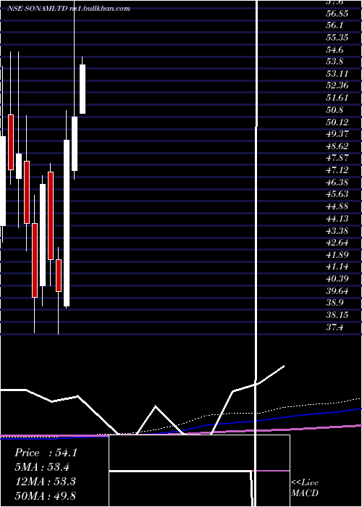This screenshot has height=507, width=362.
Task: Click the 56.85 price axis label
Action: click(x=337, y=13)
